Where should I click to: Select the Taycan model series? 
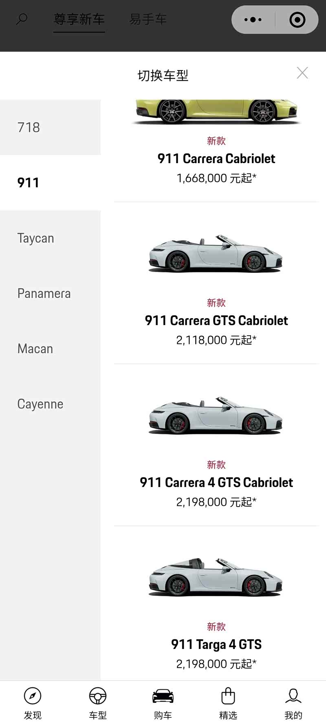click(x=50, y=238)
